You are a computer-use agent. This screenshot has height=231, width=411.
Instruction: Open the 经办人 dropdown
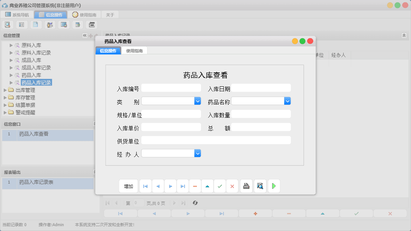point(197,153)
